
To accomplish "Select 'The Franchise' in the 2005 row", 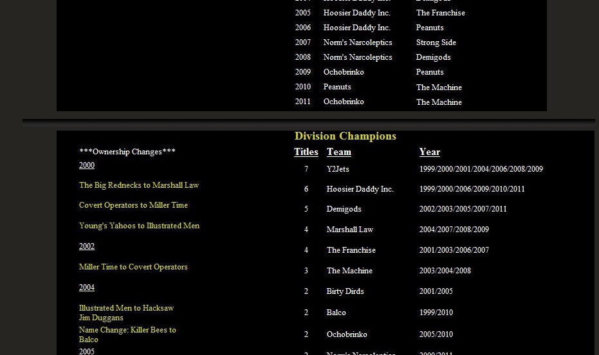I will coord(441,13).
